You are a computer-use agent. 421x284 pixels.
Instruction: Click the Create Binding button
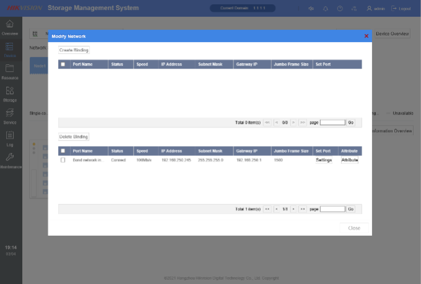(x=74, y=49)
